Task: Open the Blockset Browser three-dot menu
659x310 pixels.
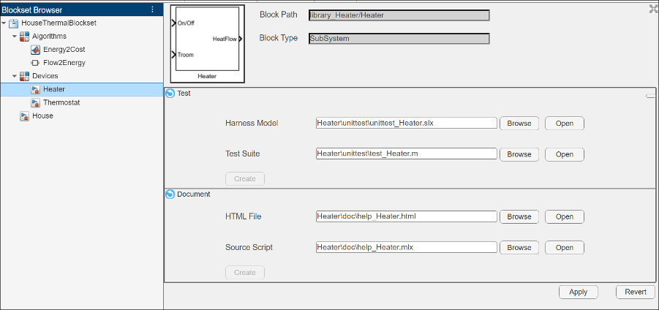Action: tap(152, 10)
